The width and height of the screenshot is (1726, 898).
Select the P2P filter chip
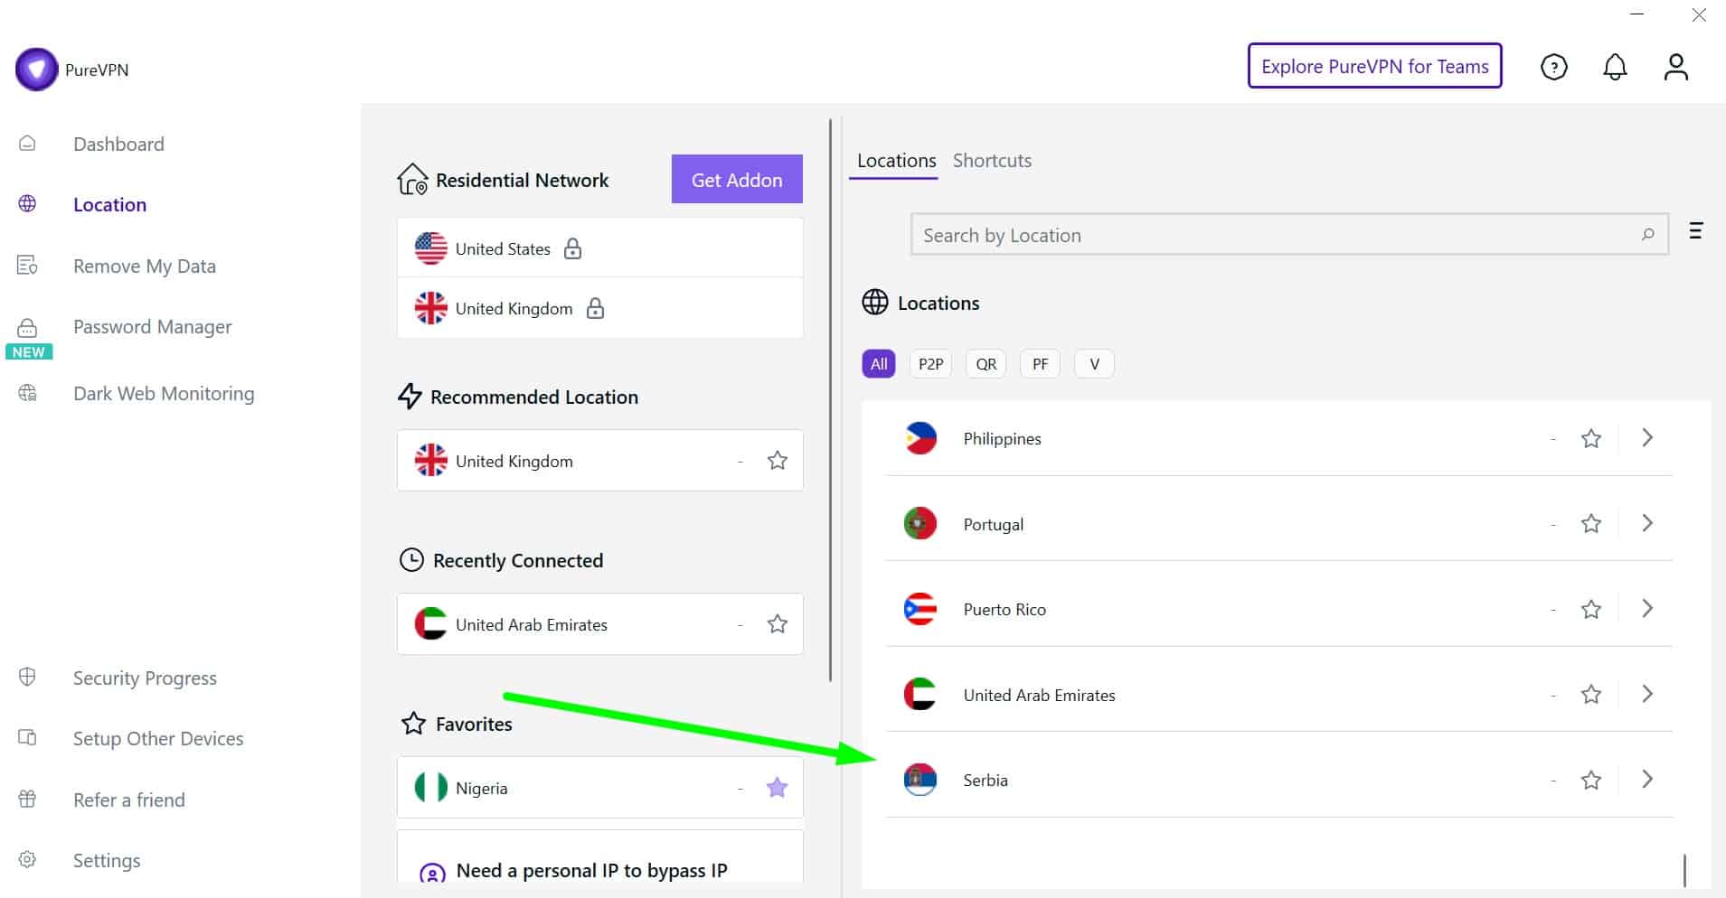[930, 364]
